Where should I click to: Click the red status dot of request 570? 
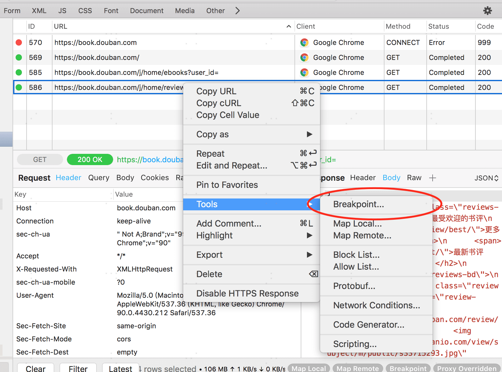(x=19, y=42)
